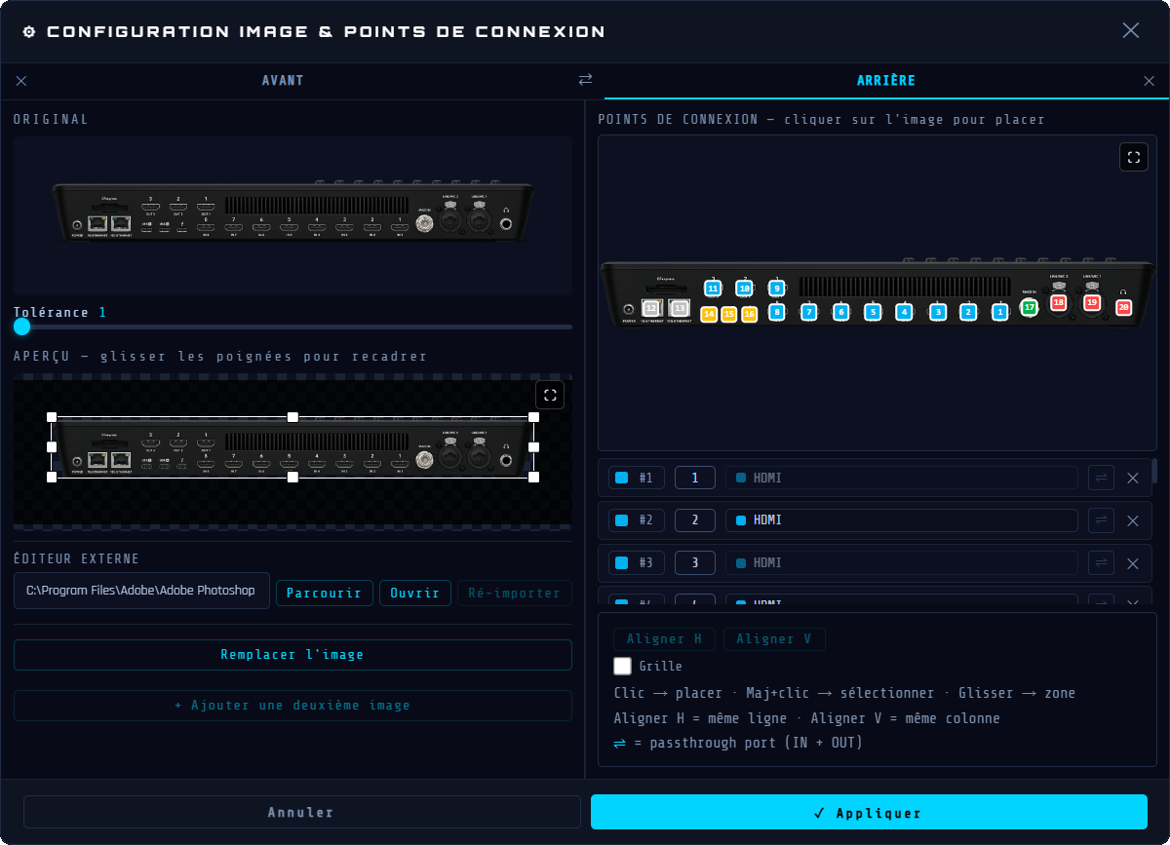Enable the Grille checkbox
Screen dimensions: 1170x845
[x=622, y=666]
